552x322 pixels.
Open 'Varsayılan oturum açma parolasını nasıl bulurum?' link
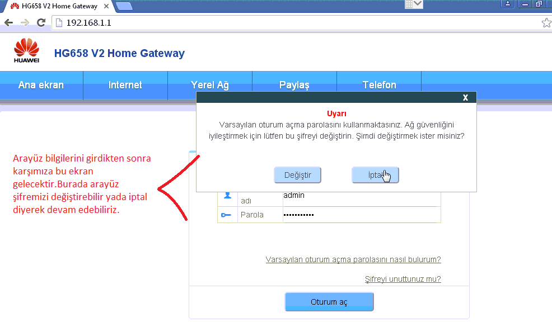tap(353, 259)
